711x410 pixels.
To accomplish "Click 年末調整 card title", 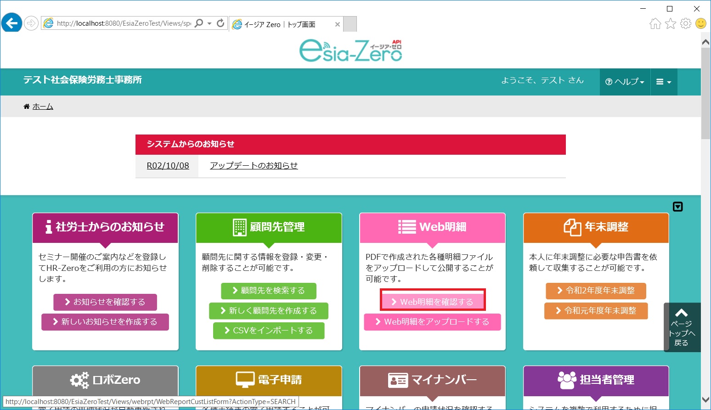I will pyautogui.click(x=607, y=227).
